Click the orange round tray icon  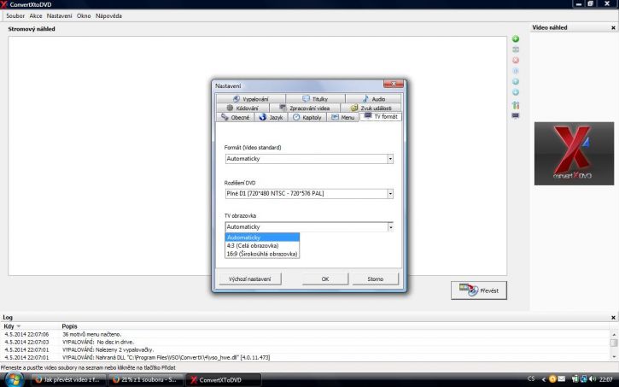pos(552,379)
